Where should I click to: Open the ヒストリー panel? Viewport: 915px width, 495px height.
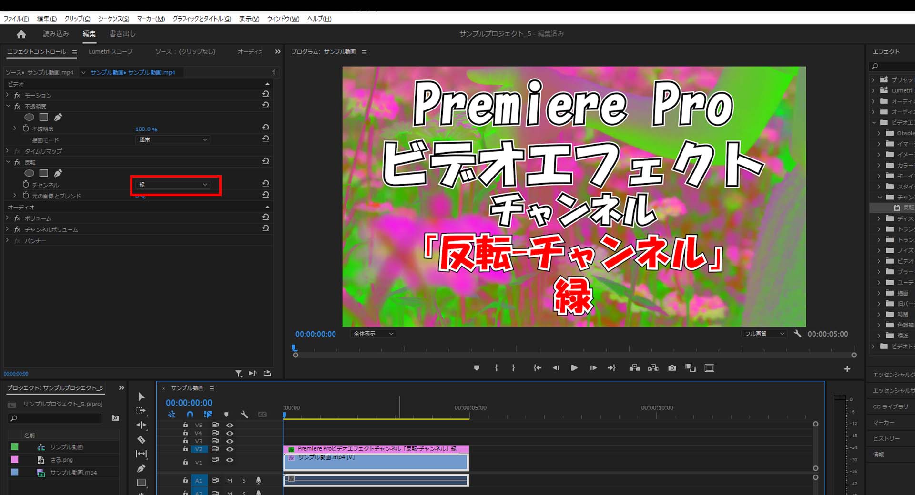(x=886, y=438)
